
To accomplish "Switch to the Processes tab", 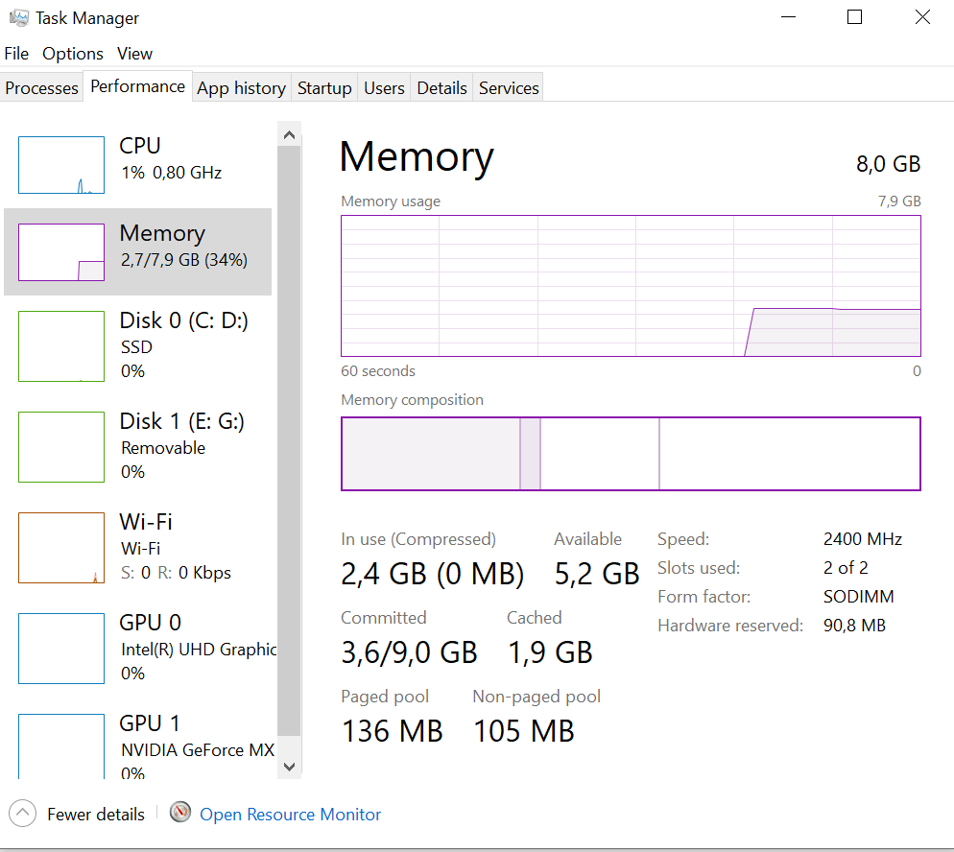I will pos(41,87).
